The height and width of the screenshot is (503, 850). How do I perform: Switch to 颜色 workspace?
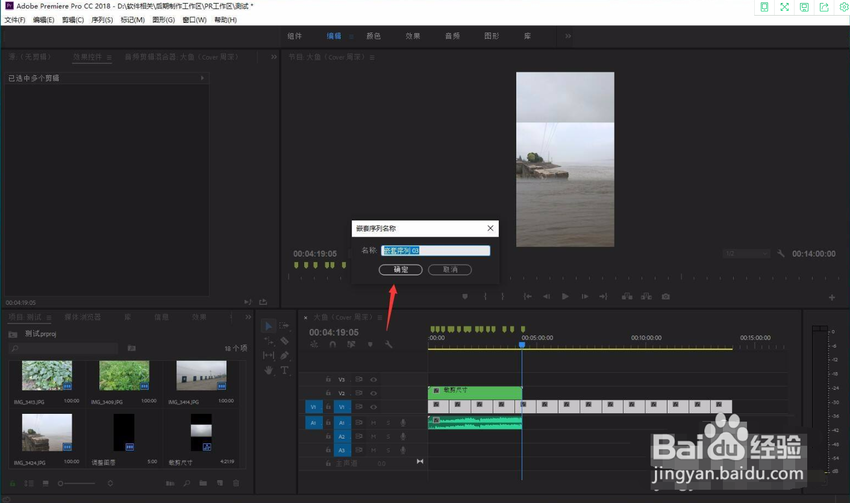[x=373, y=36]
